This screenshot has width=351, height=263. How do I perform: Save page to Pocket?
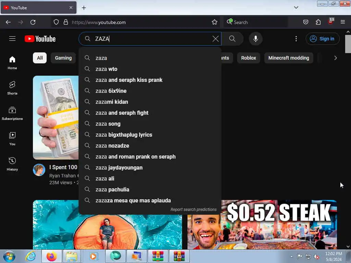(x=305, y=22)
